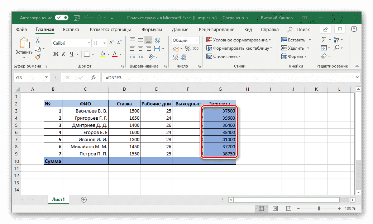Select the Format Painter icon

tap(38, 56)
